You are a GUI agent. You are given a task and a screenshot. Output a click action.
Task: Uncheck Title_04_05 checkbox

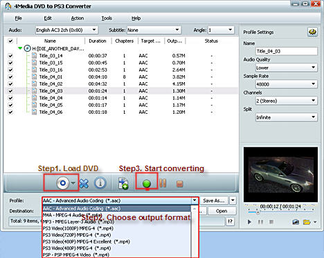10,105
